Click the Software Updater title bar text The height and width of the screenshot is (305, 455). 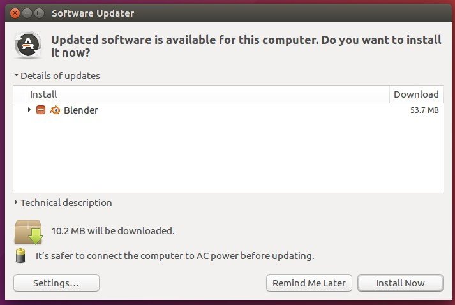click(x=93, y=13)
